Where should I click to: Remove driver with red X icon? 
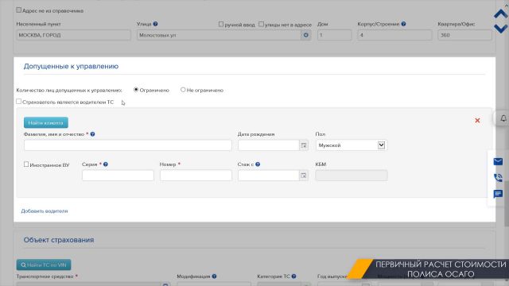coord(477,121)
